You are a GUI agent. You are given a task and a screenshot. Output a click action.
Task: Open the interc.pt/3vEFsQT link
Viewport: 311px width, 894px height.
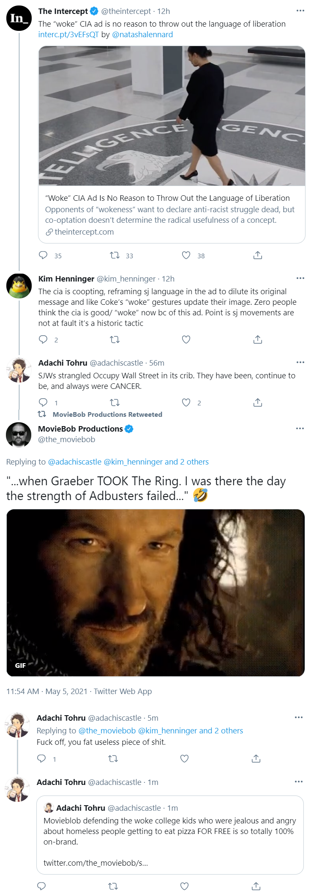(x=68, y=34)
